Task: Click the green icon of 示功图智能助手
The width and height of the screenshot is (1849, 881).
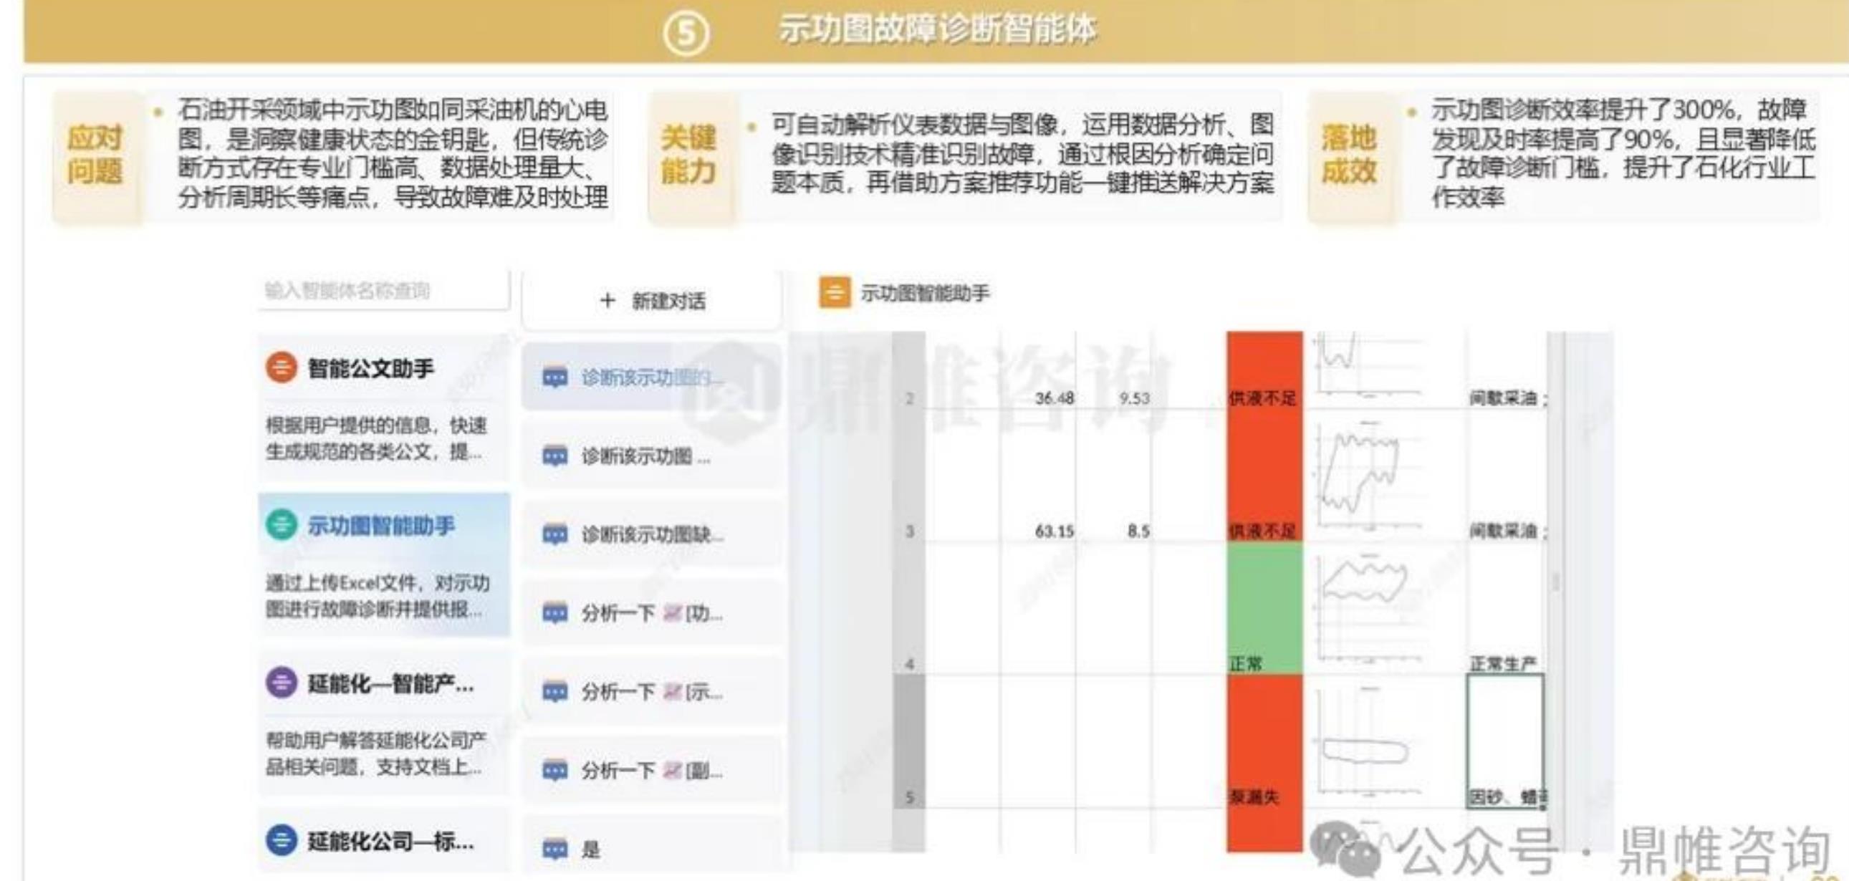Action: pyautogui.click(x=282, y=524)
